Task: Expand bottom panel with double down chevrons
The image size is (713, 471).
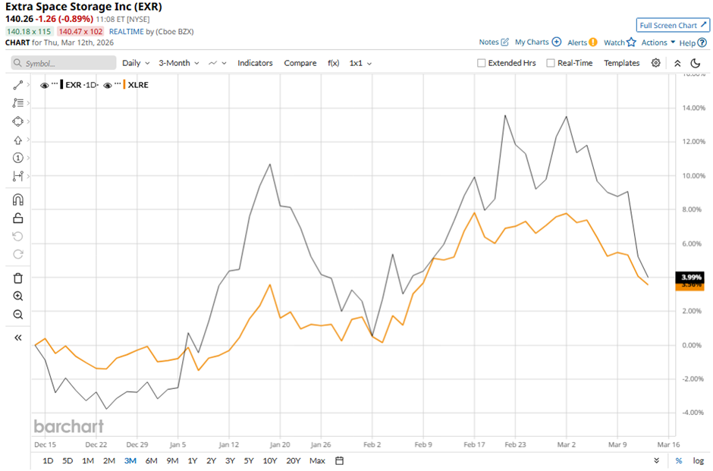Action: click(x=656, y=460)
